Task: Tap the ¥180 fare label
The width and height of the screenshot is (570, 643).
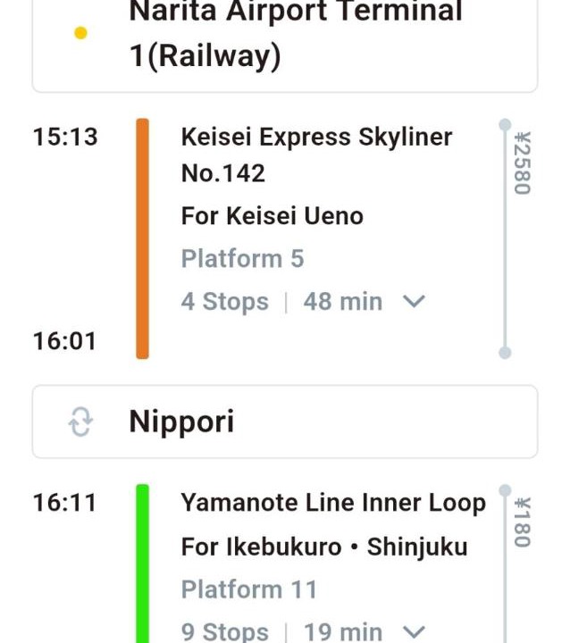Action: [523, 522]
